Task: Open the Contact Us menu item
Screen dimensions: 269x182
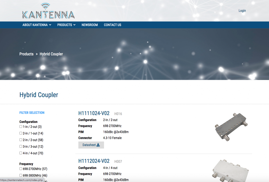Action: (112, 25)
